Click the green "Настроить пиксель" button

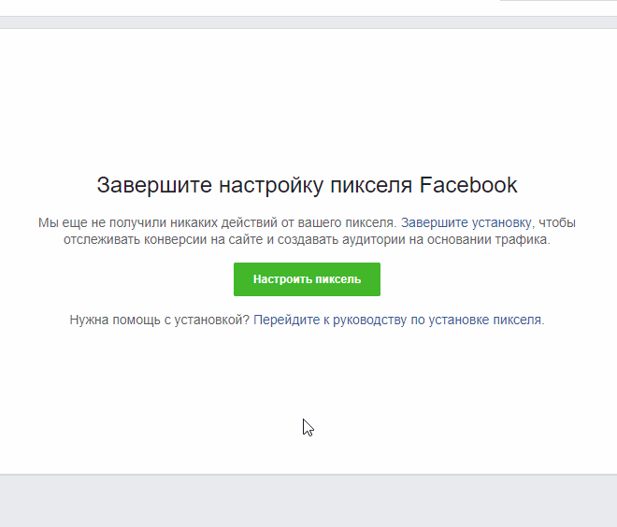[307, 279]
